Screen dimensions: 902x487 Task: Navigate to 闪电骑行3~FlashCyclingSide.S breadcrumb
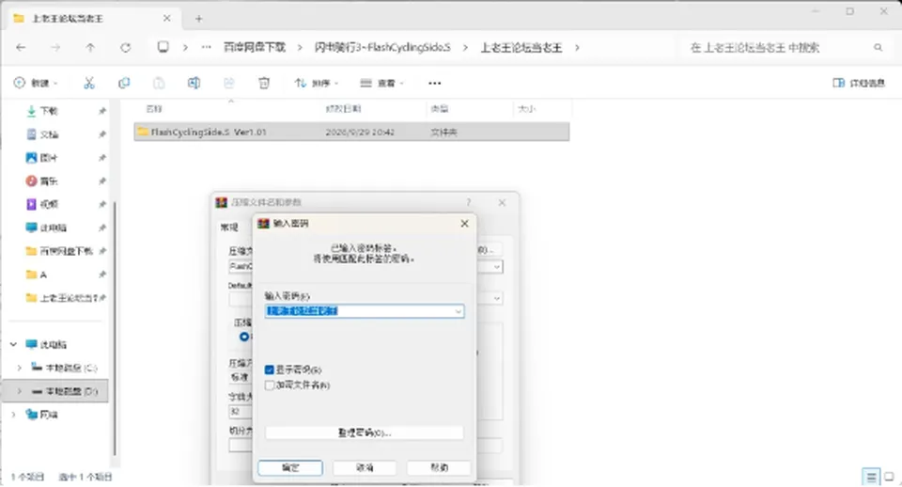382,47
